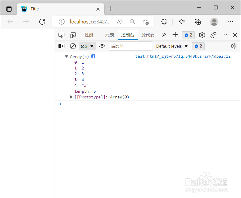Open DevTools settings gear

tap(202, 35)
